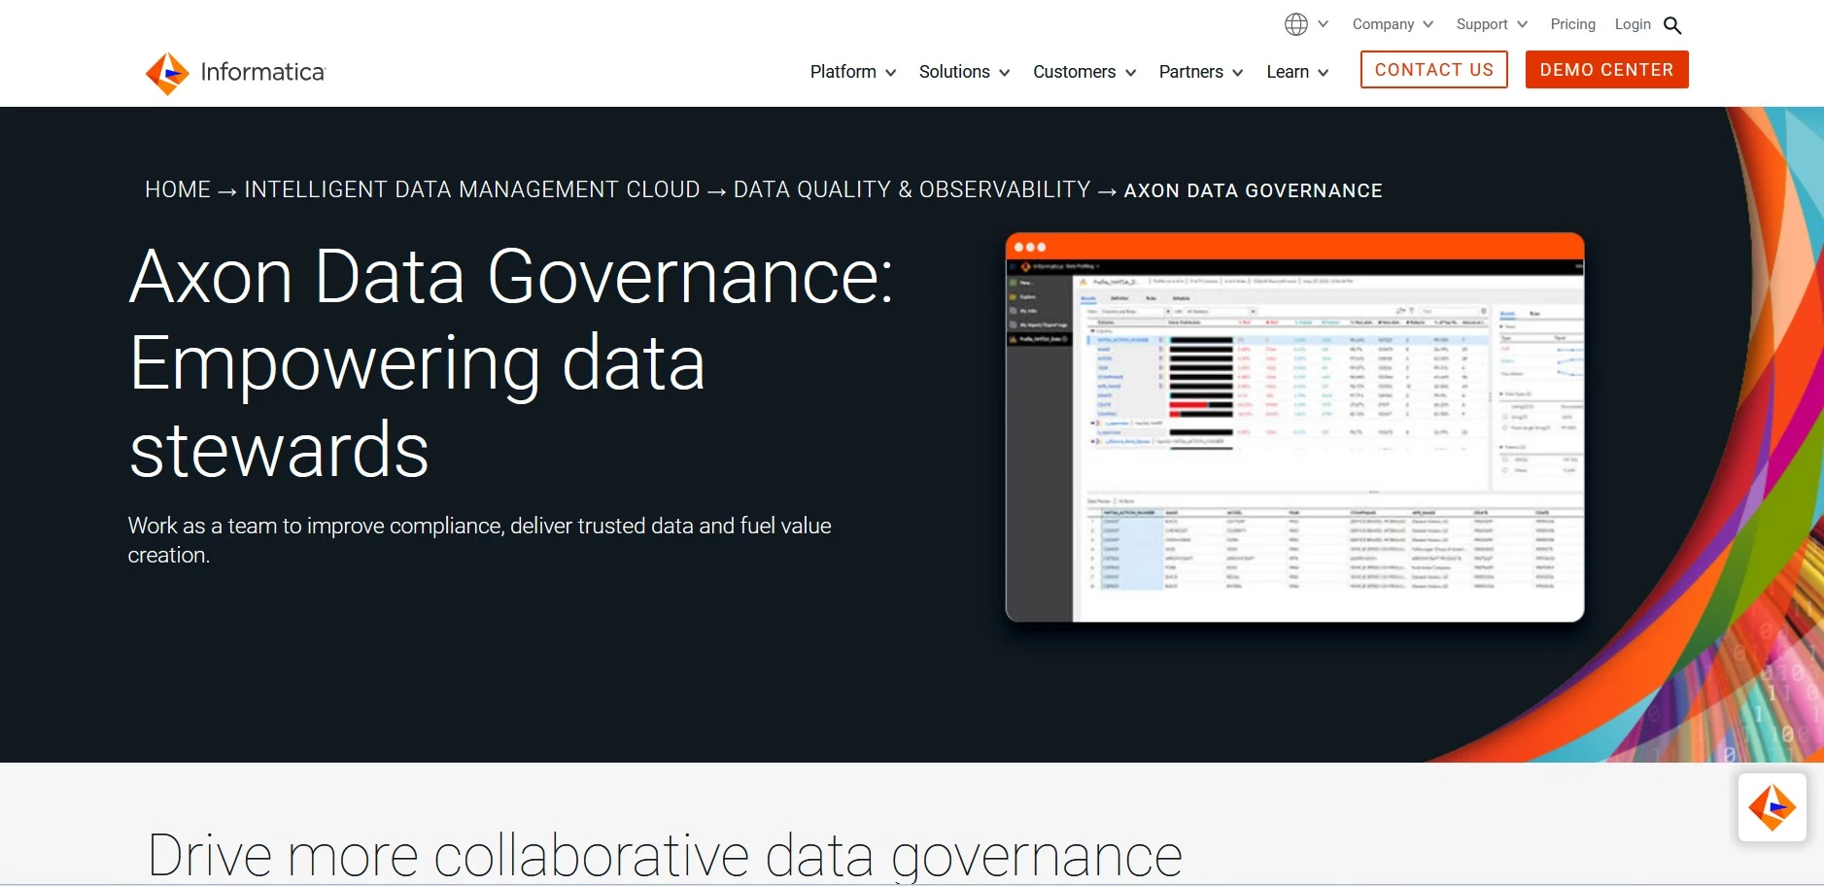
Task: Go to the Pricing page
Action: pos(1572,24)
